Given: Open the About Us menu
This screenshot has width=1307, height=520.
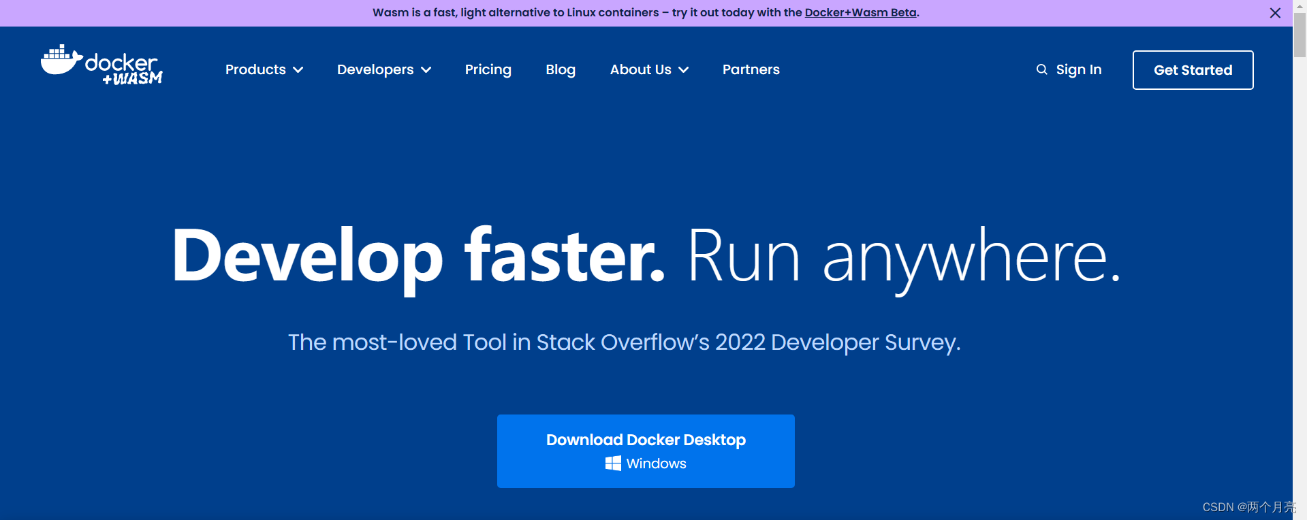Looking at the screenshot, I should pos(649,69).
